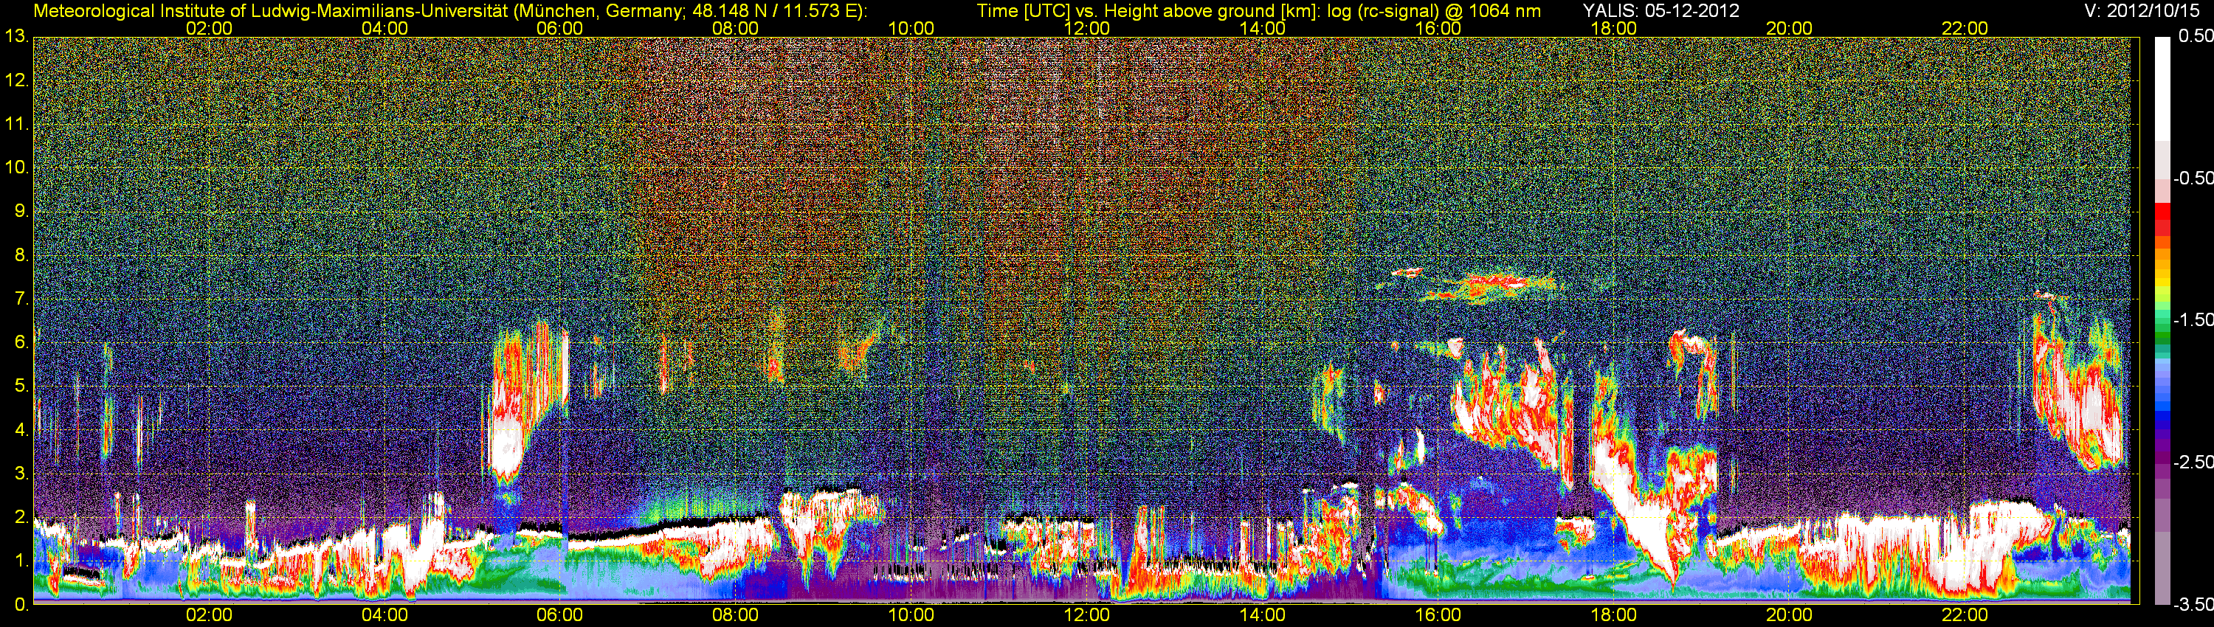Click the 0 km height axis label
The height and width of the screenshot is (627, 2214).
21,605
